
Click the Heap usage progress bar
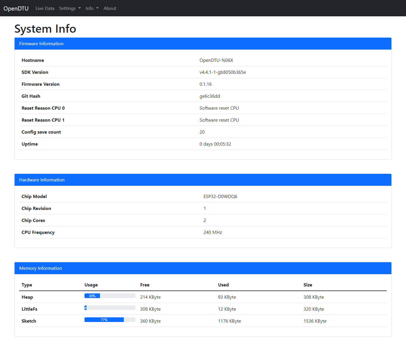coord(110,296)
